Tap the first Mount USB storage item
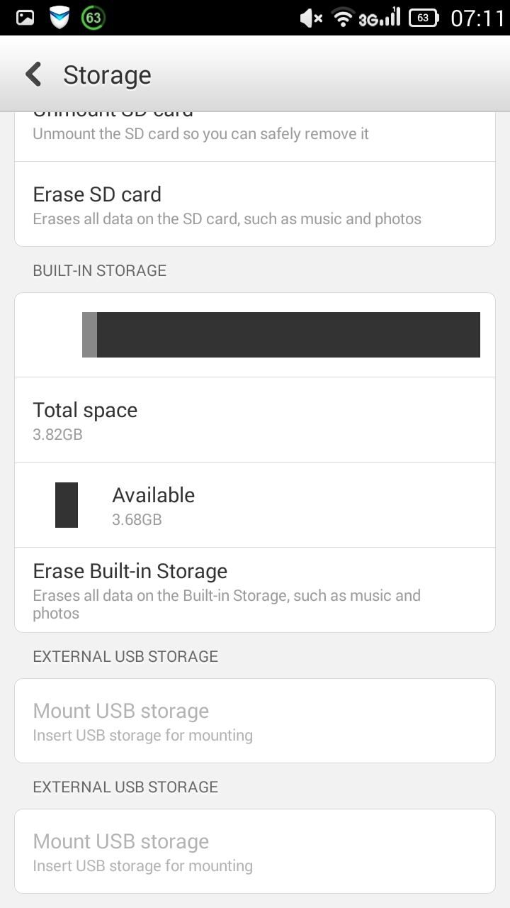The image size is (510, 908). [x=255, y=721]
